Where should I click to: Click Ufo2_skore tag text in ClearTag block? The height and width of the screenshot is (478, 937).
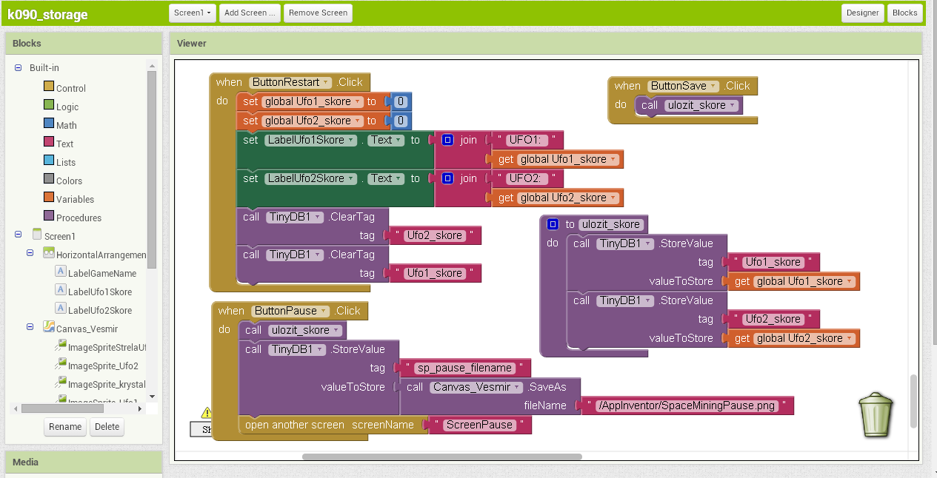434,235
